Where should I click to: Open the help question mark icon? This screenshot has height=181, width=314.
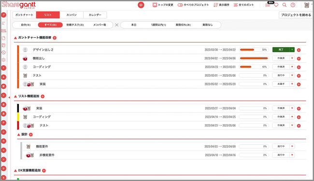point(293,5)
